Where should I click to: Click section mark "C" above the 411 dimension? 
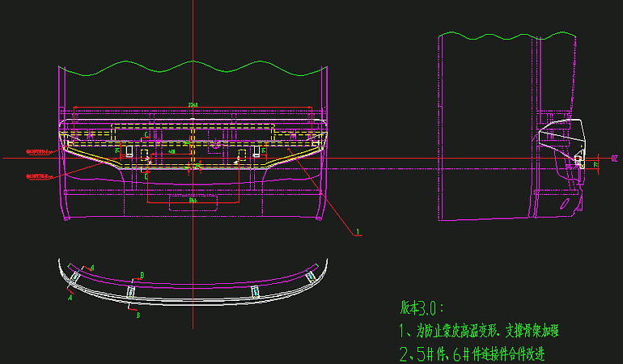click(146, 135)
